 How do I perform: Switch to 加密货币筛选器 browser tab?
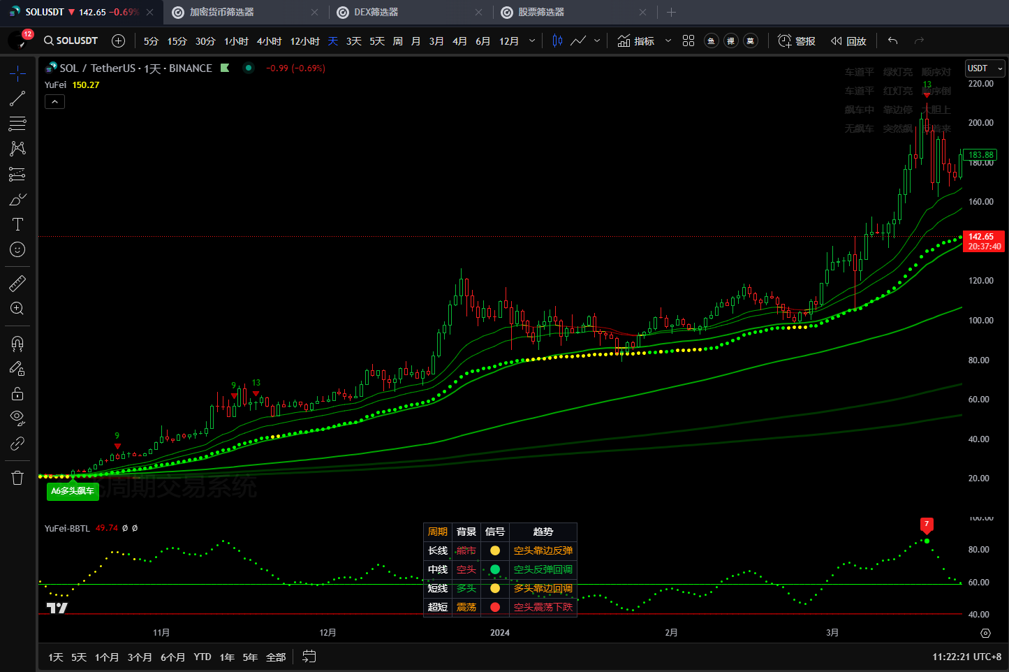click(244, 12)
